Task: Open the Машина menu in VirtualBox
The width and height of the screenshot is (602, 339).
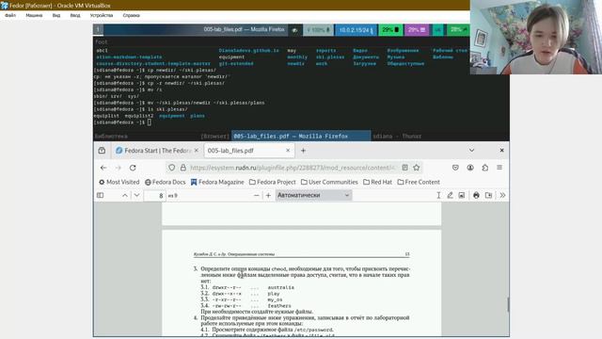Action: click(34, 15)
